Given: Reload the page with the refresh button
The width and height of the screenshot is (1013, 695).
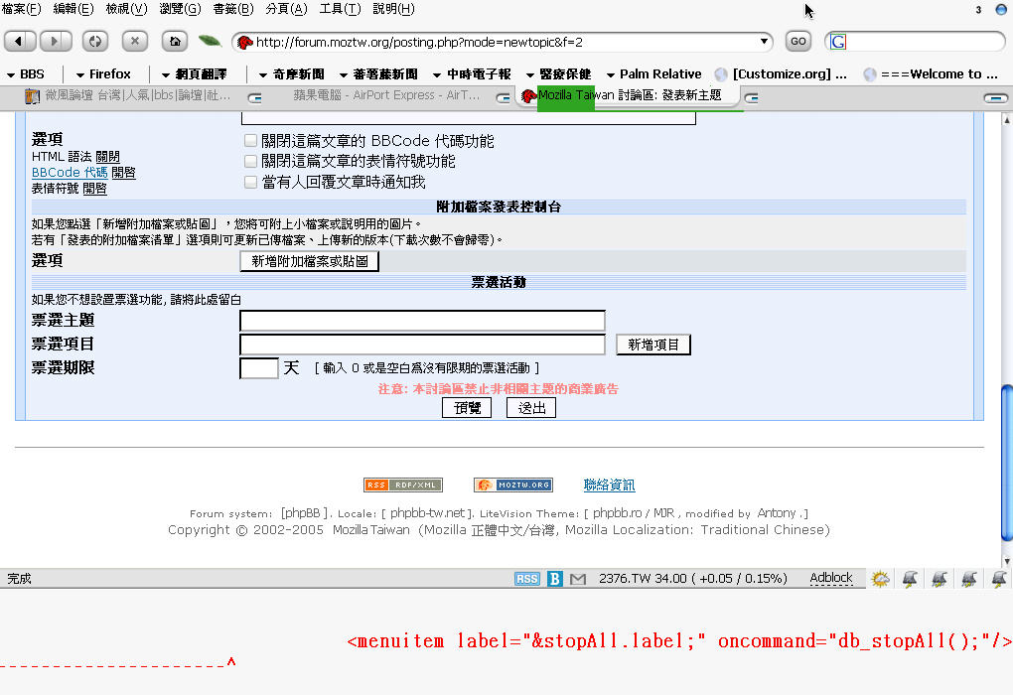Looking at the screenshot, I should [x=95, y=42].
